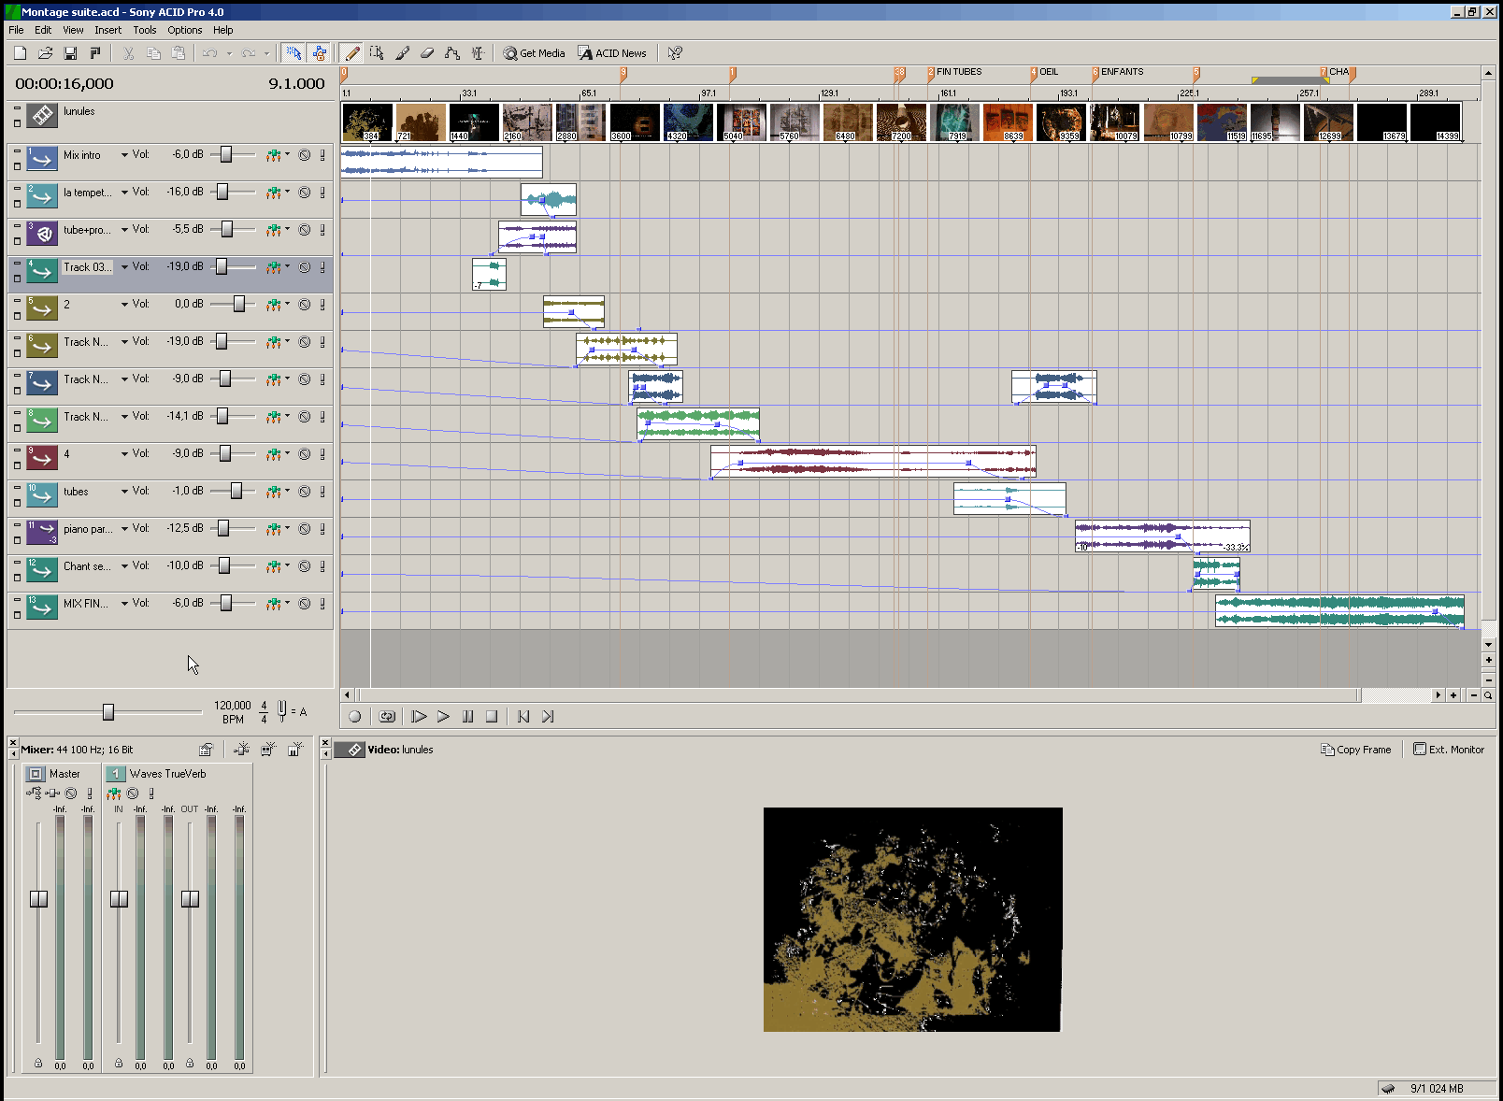Screen dimensions: 1503x1101
Task: Click the Save project icon
Action: pyautogui.click(x=70, y=53)
